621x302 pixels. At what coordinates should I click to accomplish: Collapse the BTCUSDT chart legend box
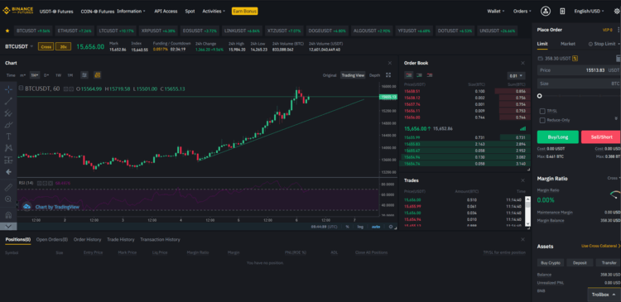click(x=22, y=89)
